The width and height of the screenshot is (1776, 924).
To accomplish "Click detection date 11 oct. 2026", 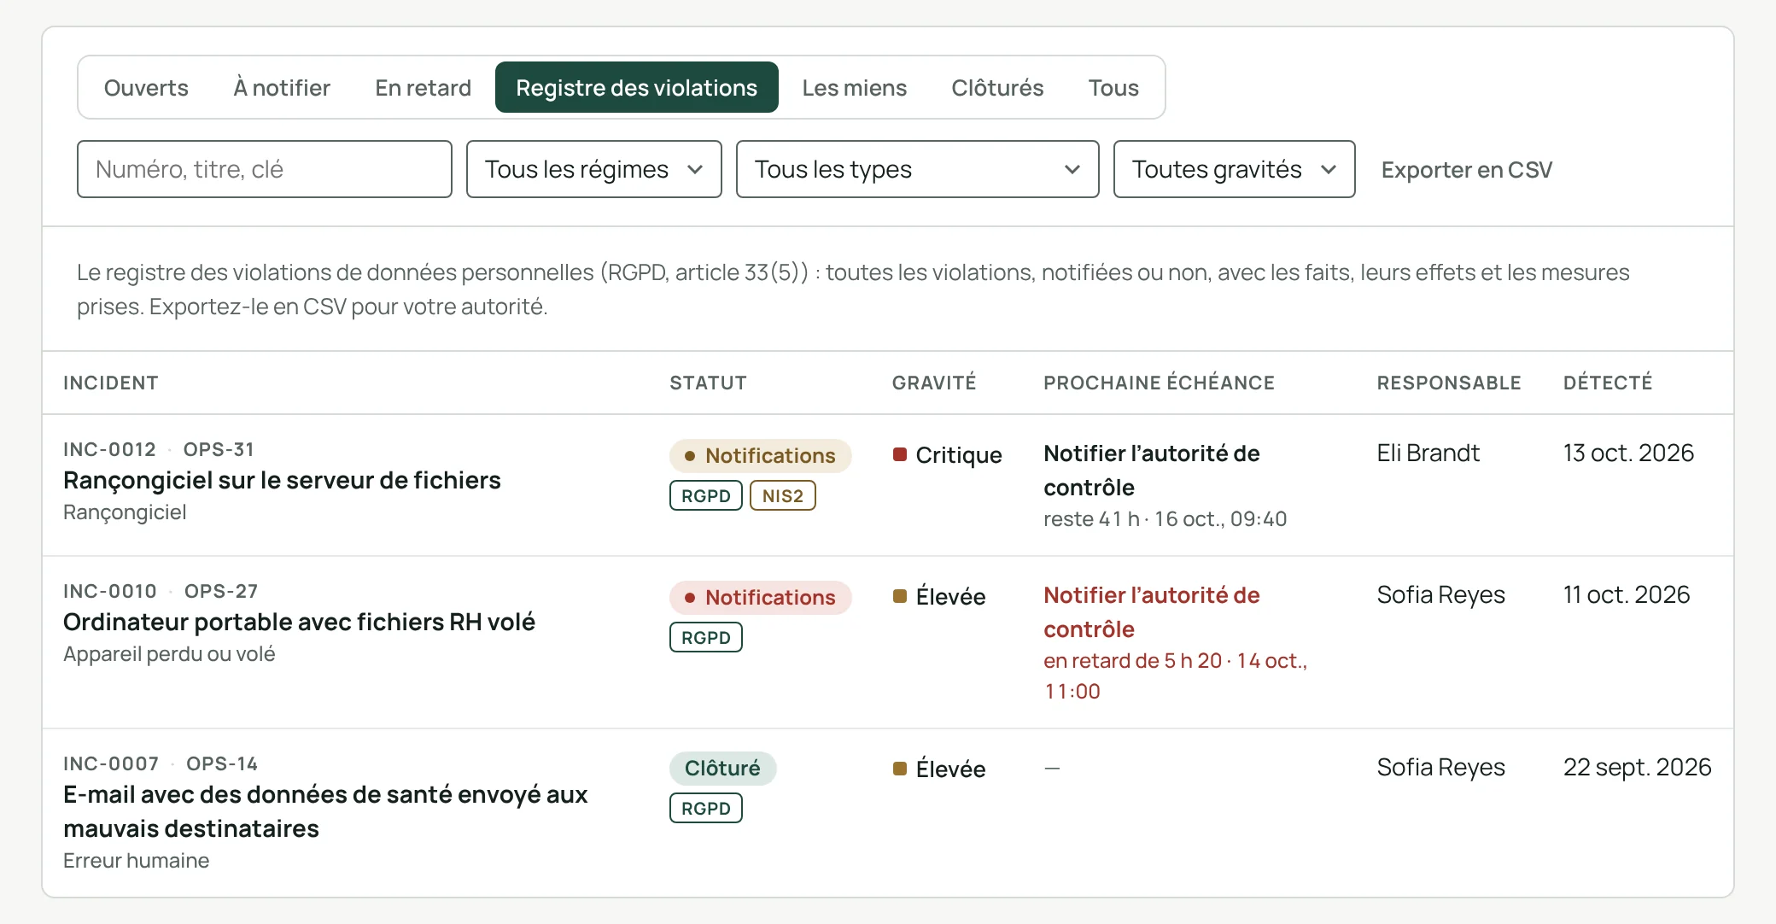I will (x=1627, y=594).
